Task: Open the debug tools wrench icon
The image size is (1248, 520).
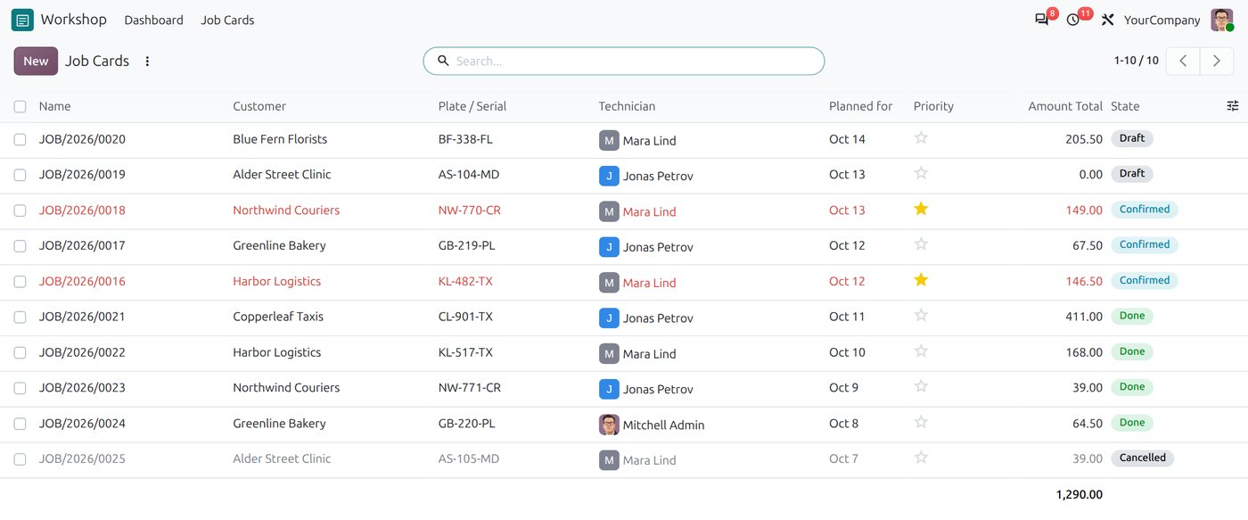Action: pyautogui.click(x=1108, y=20)
